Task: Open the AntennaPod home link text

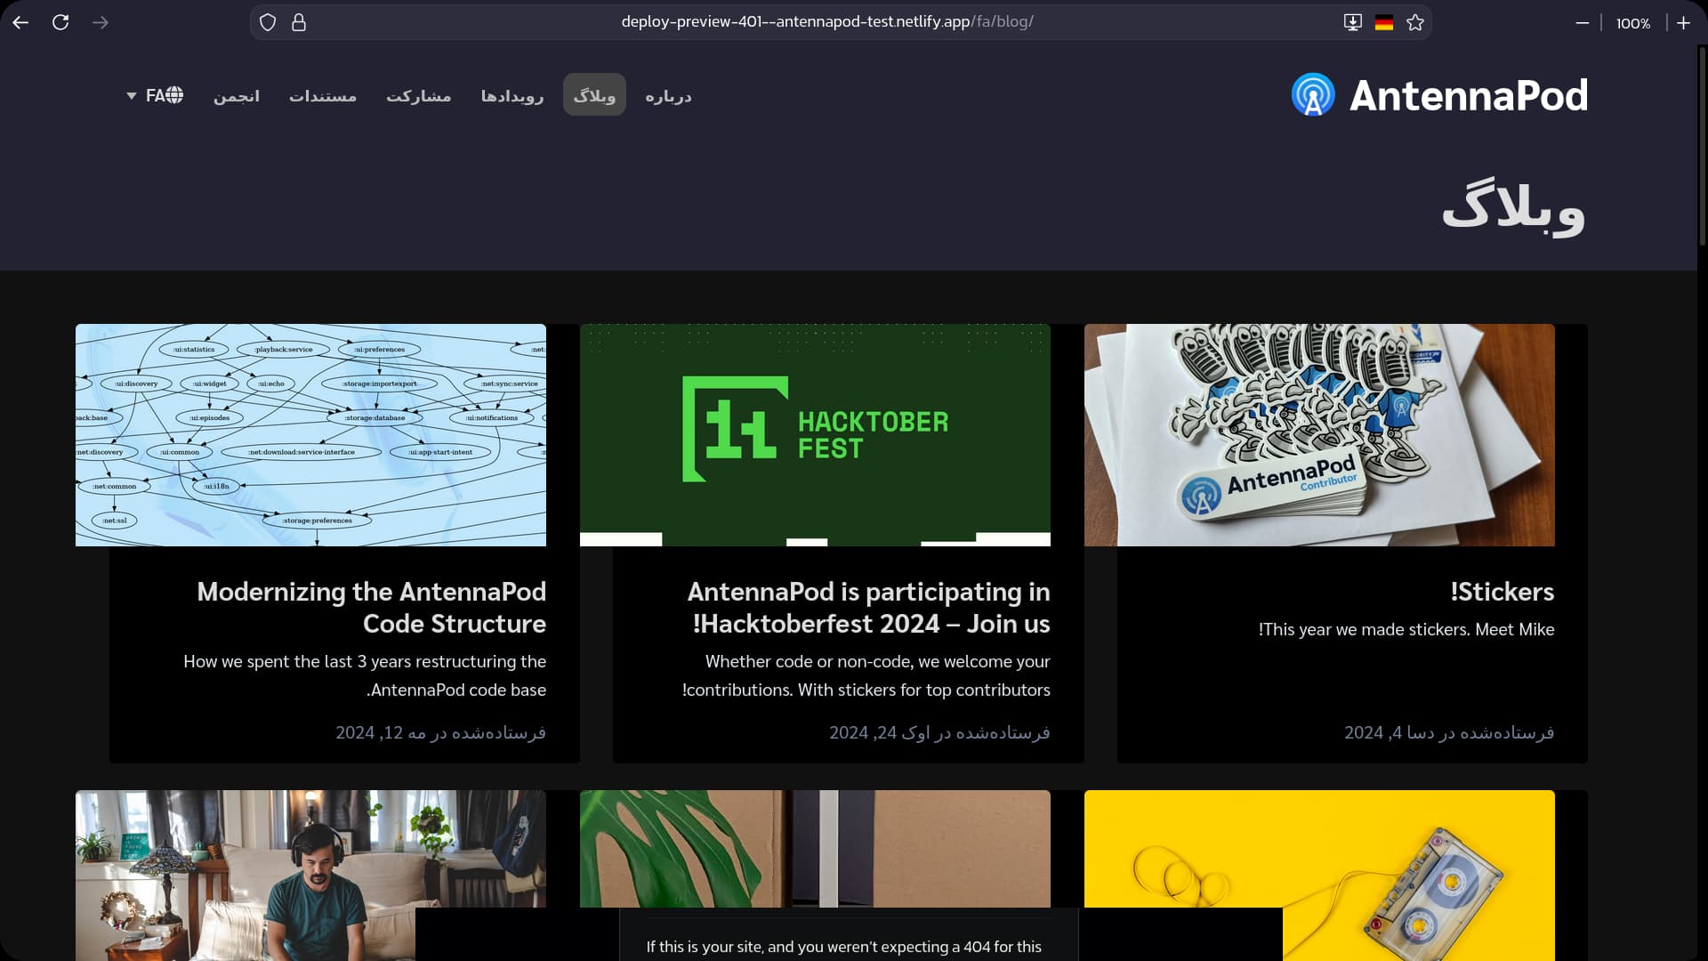Action: (x=1469, y=95)
